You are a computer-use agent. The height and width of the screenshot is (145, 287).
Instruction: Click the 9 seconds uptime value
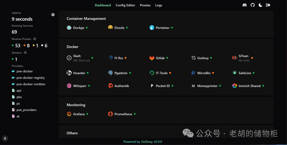(x=22, y=19)
